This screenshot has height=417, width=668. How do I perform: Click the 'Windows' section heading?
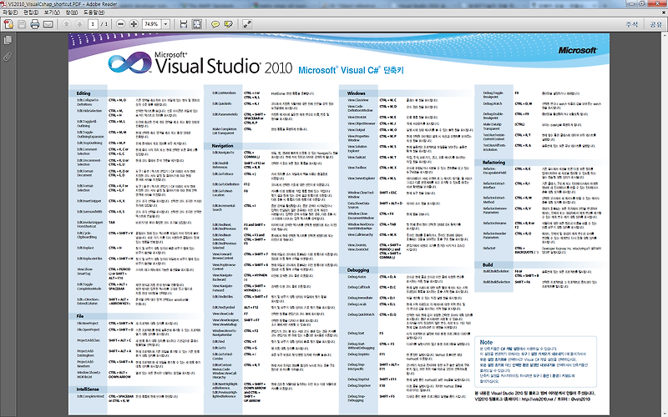click(x=357, y=93)
